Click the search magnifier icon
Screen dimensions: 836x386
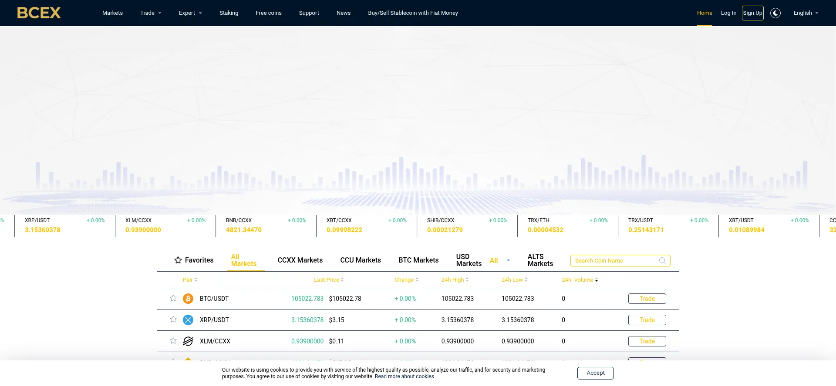click(x=662, y=260)
